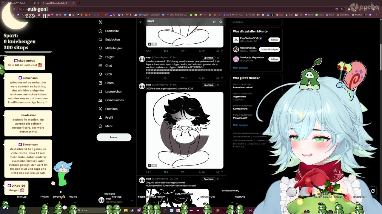Click the Gartic Show bookmark
This screenshot has width=382, height=214.
[x=343, y=15]
